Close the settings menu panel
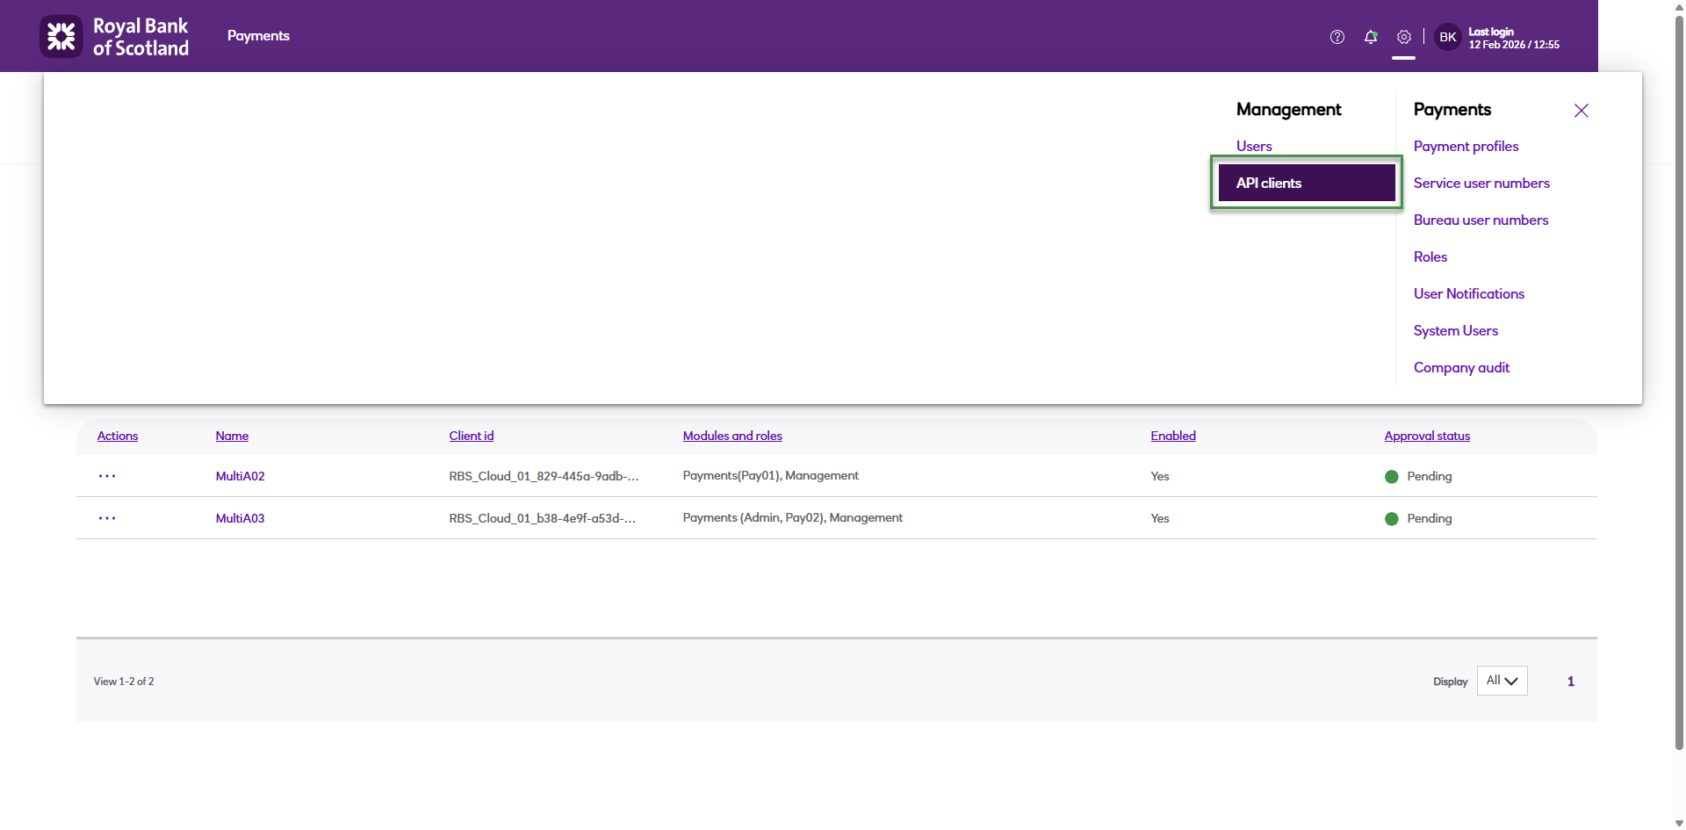Image resolution: width=1686 pixels, height=830 pixels. [1582, 111]
